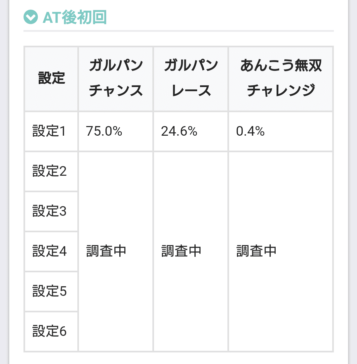Select the ガルパンレース column header
Viewport: 357px width, 364px height.
tap(190, 79)
